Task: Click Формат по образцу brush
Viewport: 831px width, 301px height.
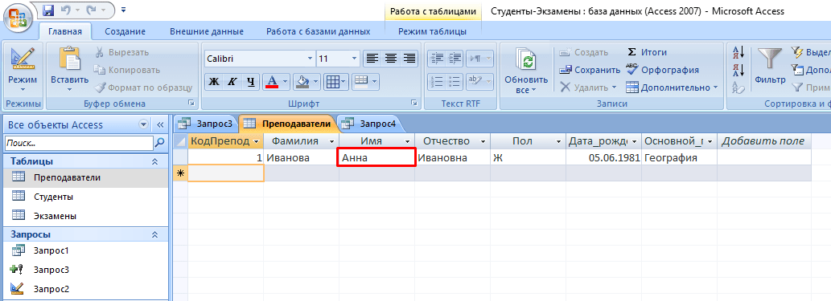Action: tap(143, 87)
